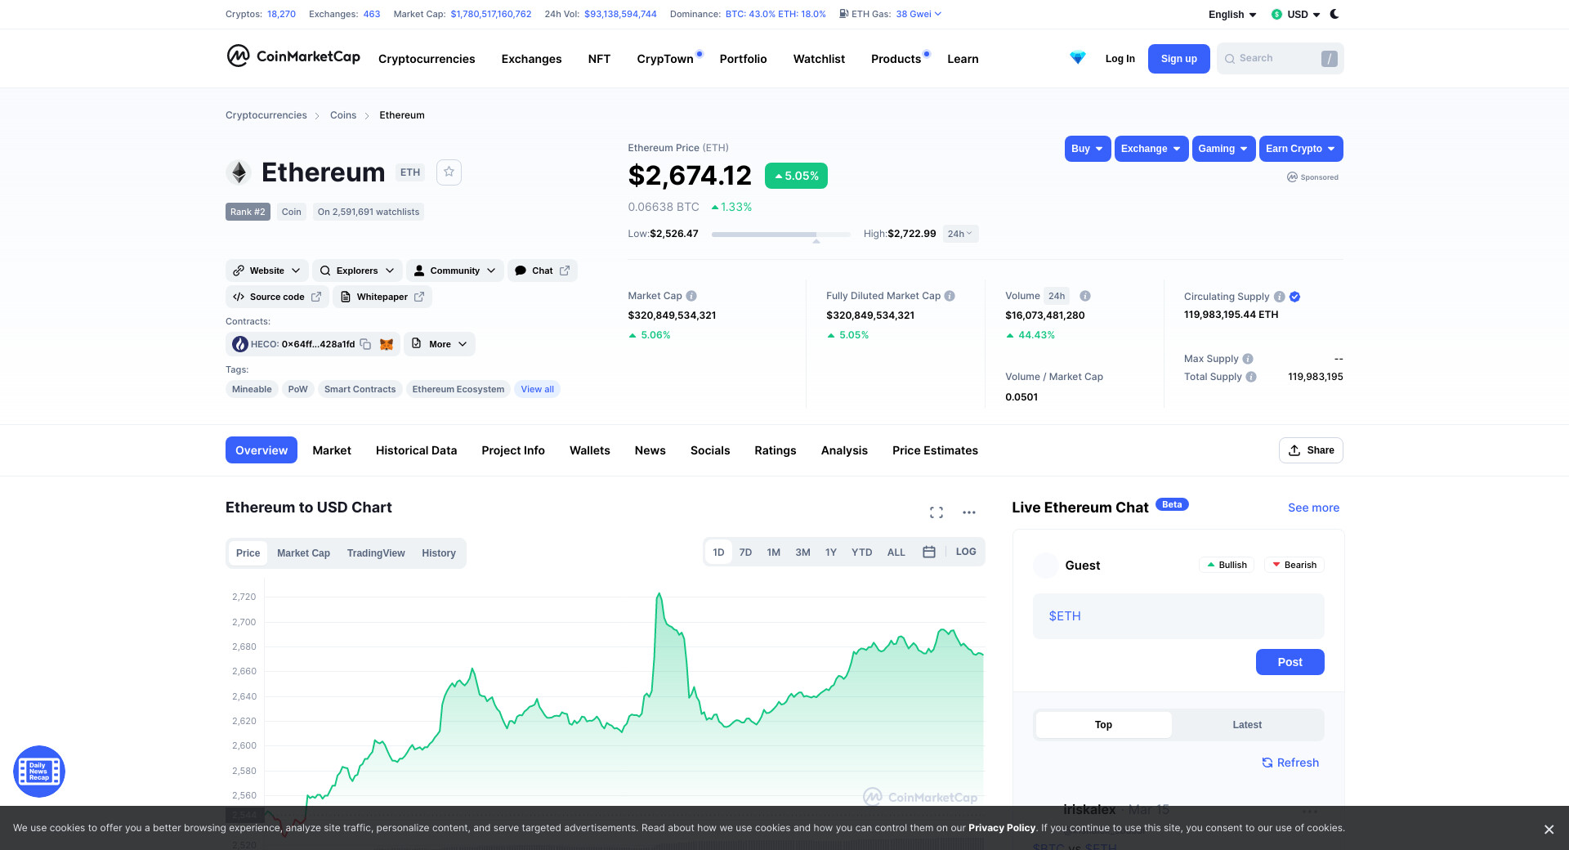Switch to the Historical Data tab
Image resolution: width=1569 pixels, height=850 pixels.
click(x=416, y=450)
